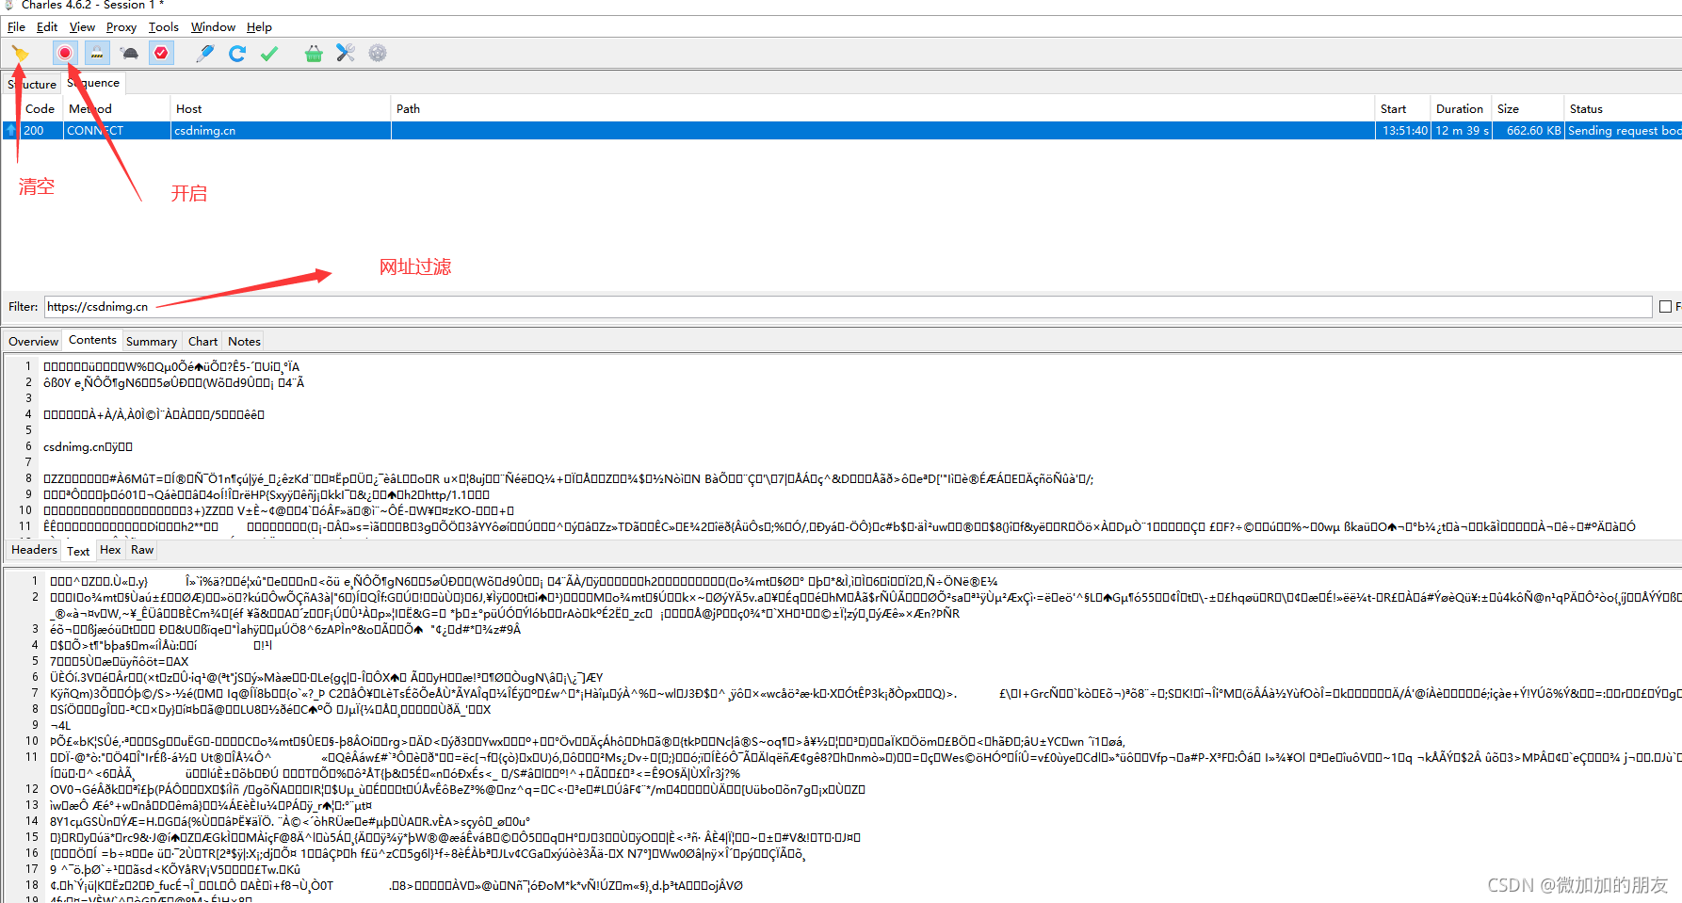
Task: Sort by the Code column header
Action: click(40, 109)
